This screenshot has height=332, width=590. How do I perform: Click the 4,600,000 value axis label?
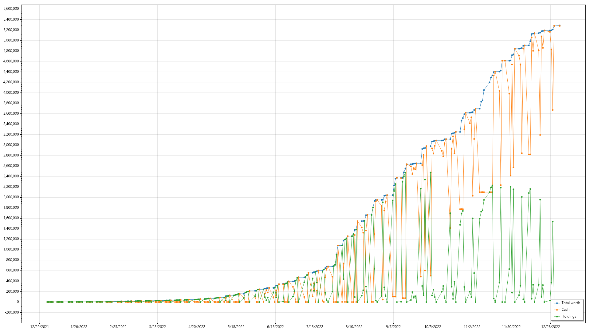(x=11, y=61)
